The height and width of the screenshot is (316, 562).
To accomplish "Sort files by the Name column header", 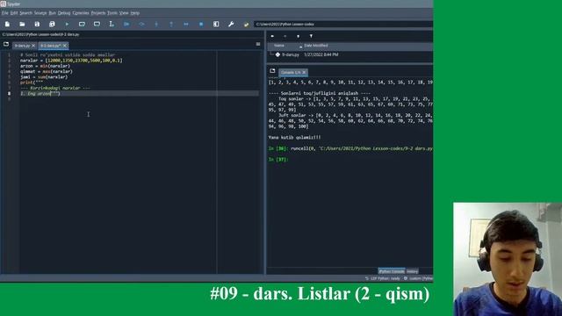I will click(279, 46).
